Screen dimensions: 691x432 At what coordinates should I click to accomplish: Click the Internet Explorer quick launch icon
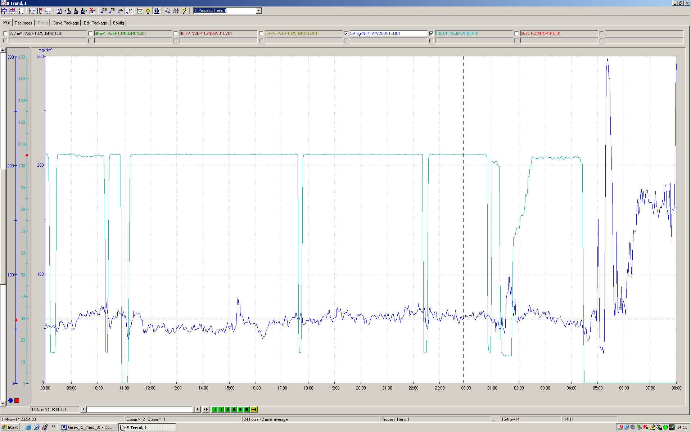coord(28,427)
